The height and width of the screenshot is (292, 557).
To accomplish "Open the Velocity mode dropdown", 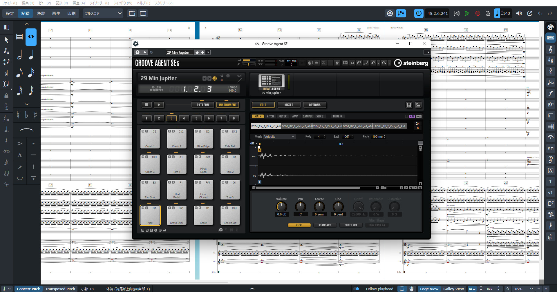I will [x=279, y=137].
